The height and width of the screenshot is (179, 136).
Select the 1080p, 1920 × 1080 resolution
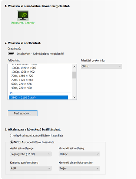(x=39, y=68)
